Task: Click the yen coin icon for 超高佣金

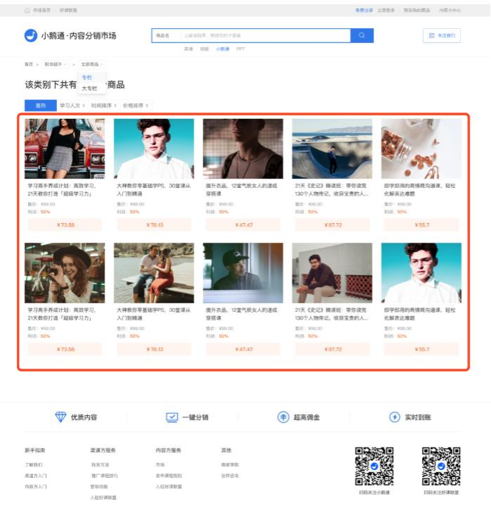Action: (x=283, y=417)
